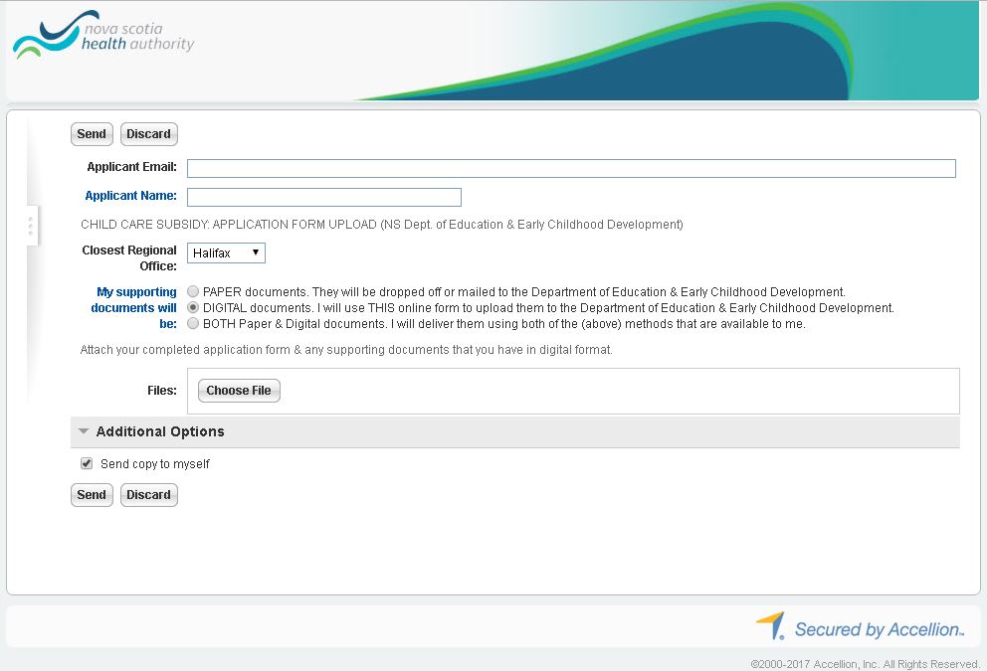Open the Closest Regional Office dropdown
Image resolution: width=987 pixels, height=671 pixels.
(226, 253)
